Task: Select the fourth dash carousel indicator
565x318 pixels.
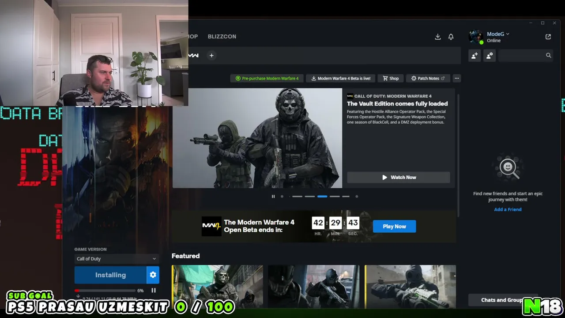Action: point(335,197)
